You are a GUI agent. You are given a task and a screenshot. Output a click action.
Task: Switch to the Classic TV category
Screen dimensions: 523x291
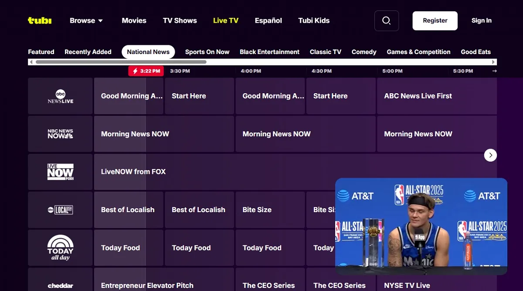tap(326, 52)
